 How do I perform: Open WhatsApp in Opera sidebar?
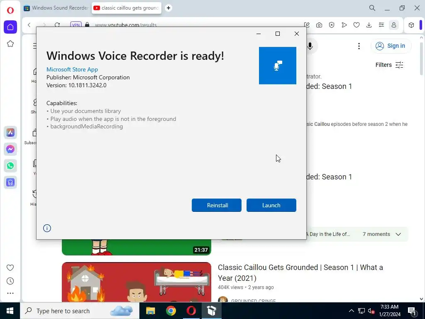tap(10, 166)
